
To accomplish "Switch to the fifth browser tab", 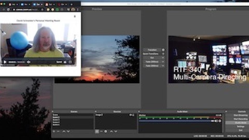I will tap(62, 4).
